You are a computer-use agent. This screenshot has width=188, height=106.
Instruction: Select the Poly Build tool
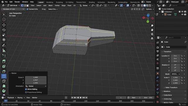pos(4,86)
